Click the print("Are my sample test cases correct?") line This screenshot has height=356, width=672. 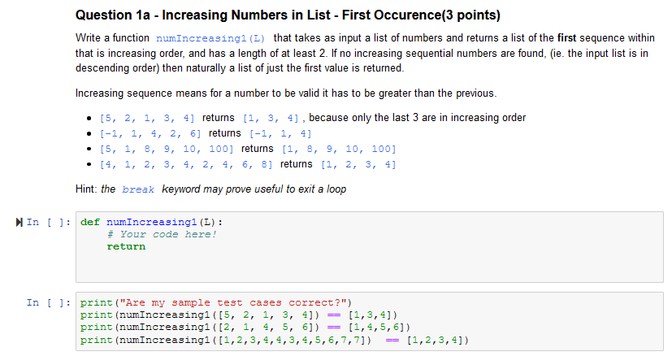coord(216,303)
